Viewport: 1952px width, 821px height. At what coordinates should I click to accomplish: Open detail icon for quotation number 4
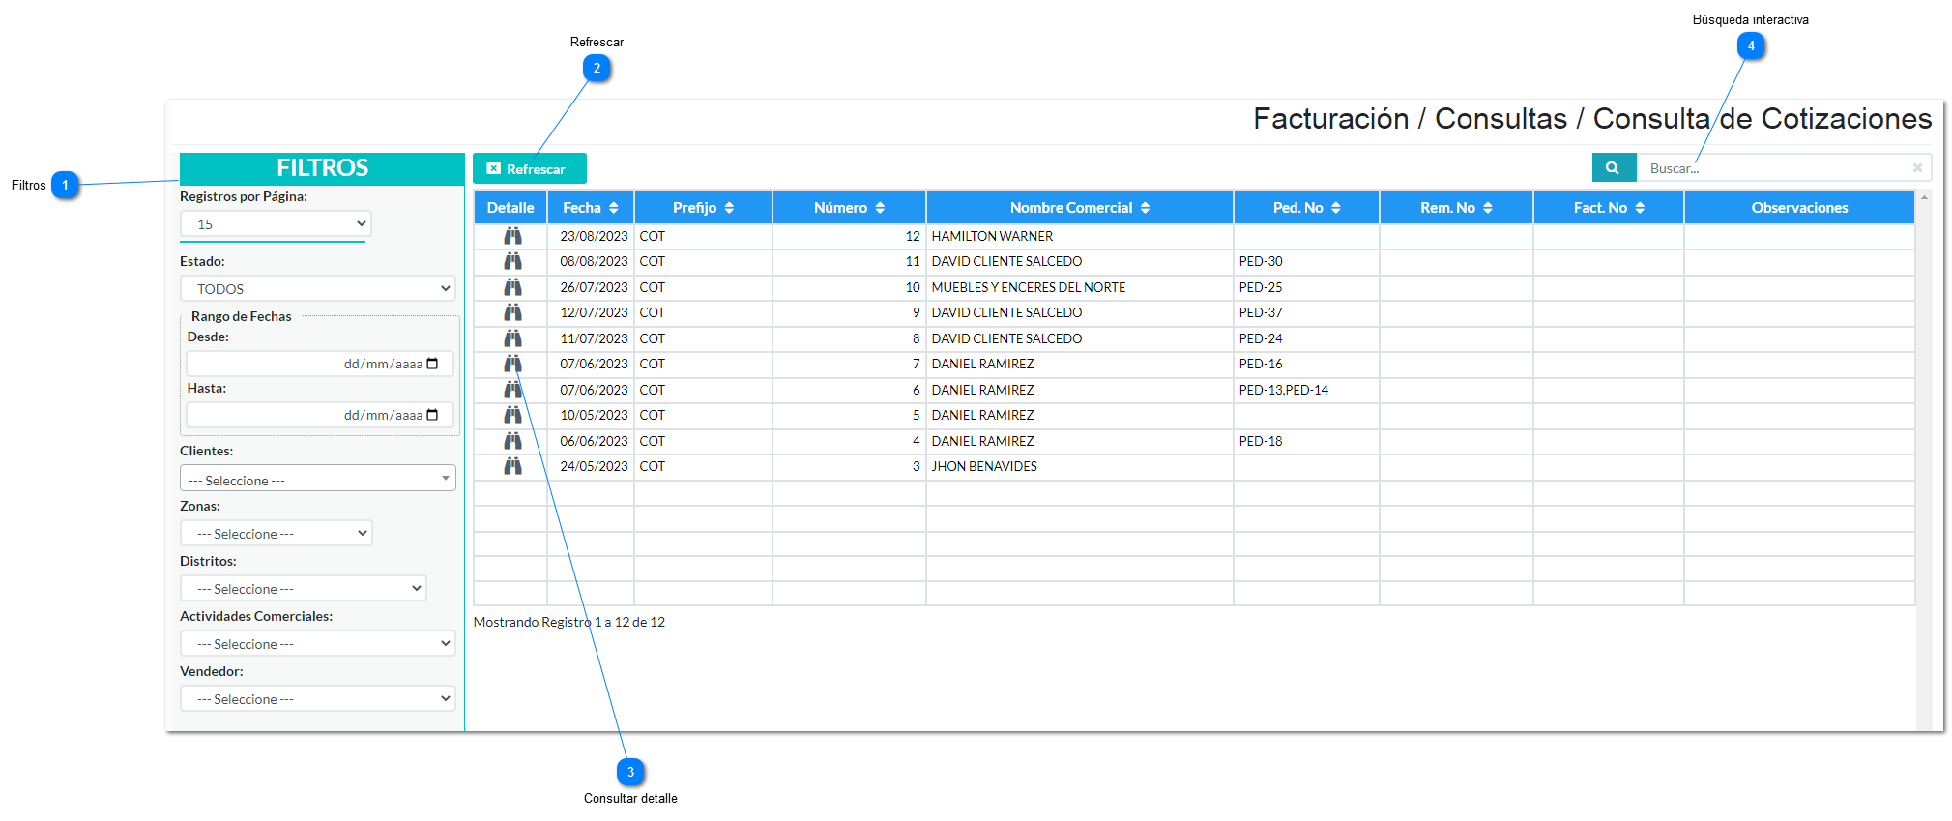[512, 441]
